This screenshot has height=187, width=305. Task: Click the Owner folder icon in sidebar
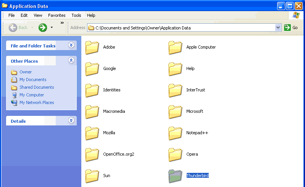pyautogui.click(x=14, y=72)
